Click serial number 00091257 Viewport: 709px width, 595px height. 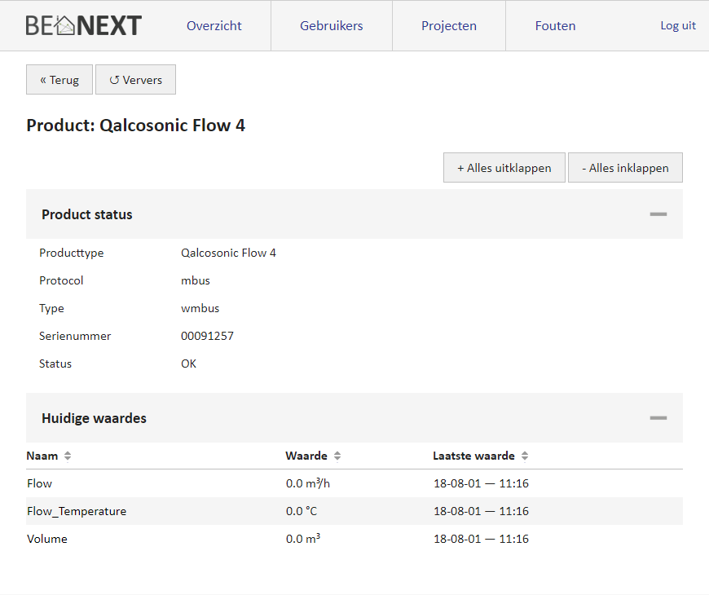pyautogui.click(x=207, y=336)
